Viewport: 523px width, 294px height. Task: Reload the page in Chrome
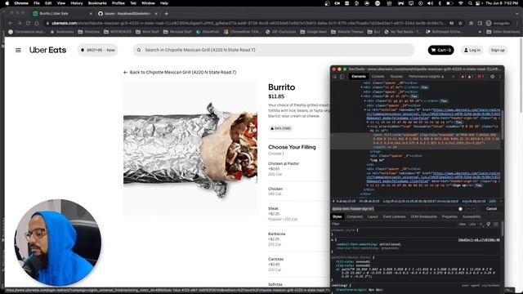coord(28,24)
